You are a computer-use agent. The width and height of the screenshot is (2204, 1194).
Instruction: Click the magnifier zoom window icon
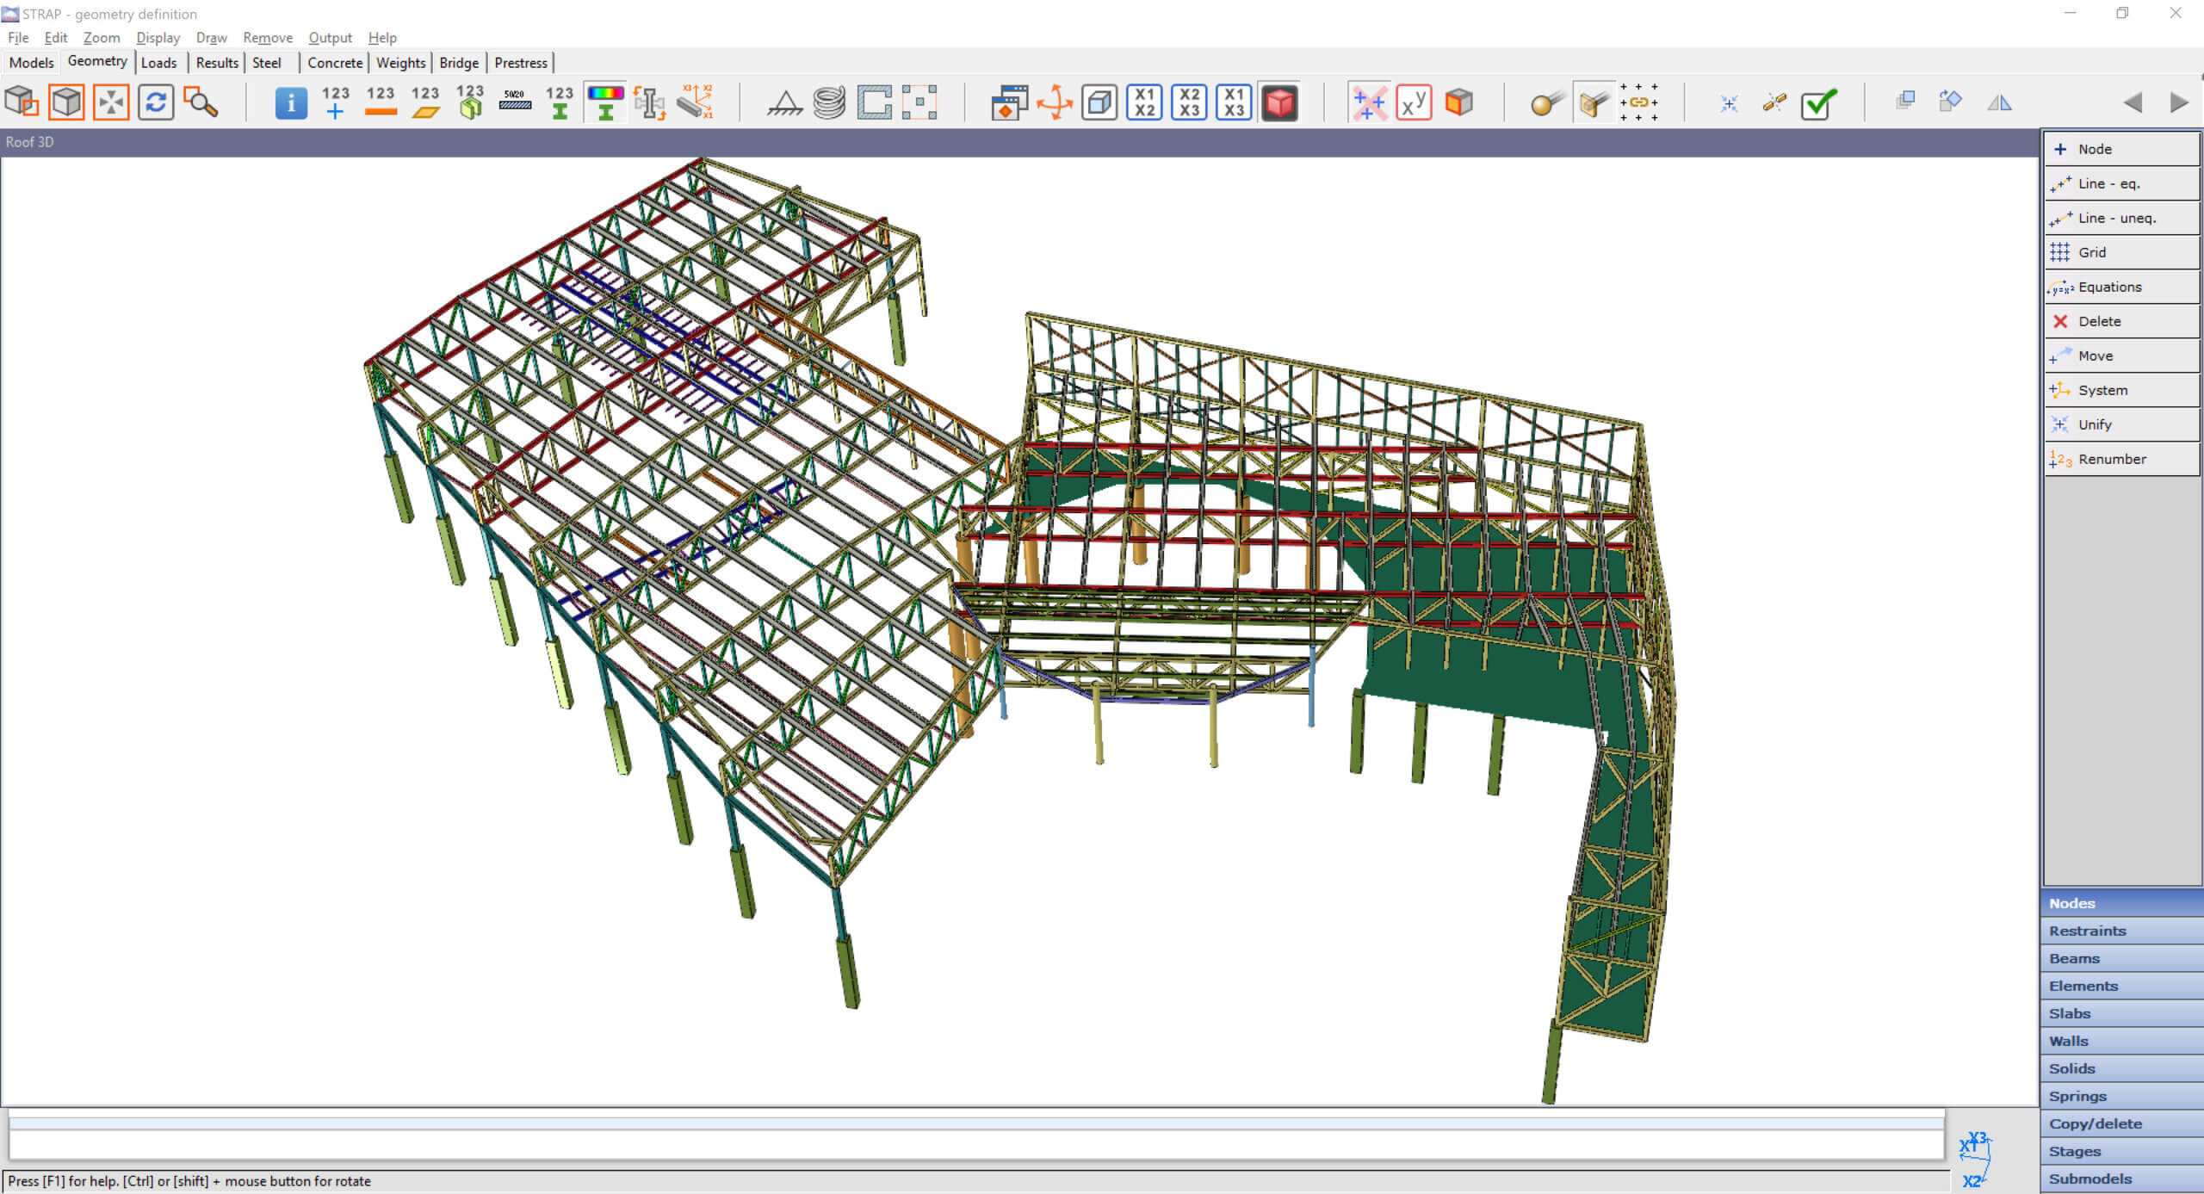click(201, 102)
